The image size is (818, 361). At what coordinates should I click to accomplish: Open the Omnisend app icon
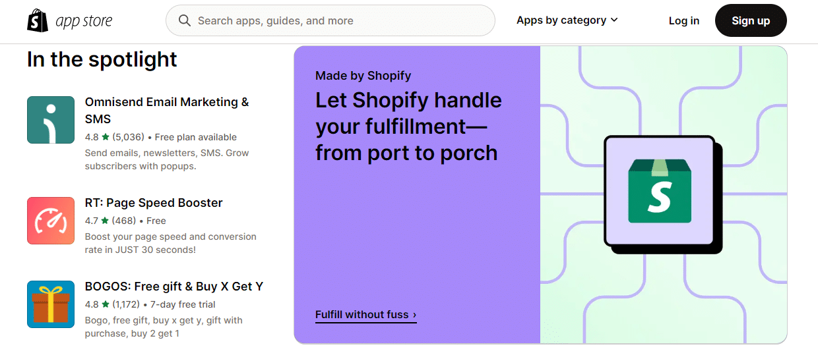51,120
